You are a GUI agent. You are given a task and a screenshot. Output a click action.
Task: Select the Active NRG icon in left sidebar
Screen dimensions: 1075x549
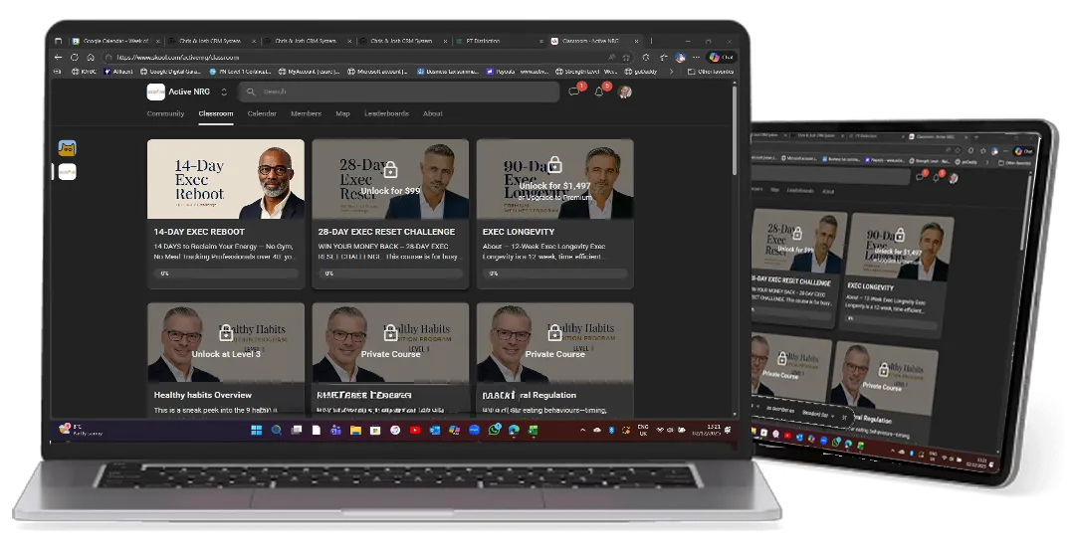[x=68, y=172]
